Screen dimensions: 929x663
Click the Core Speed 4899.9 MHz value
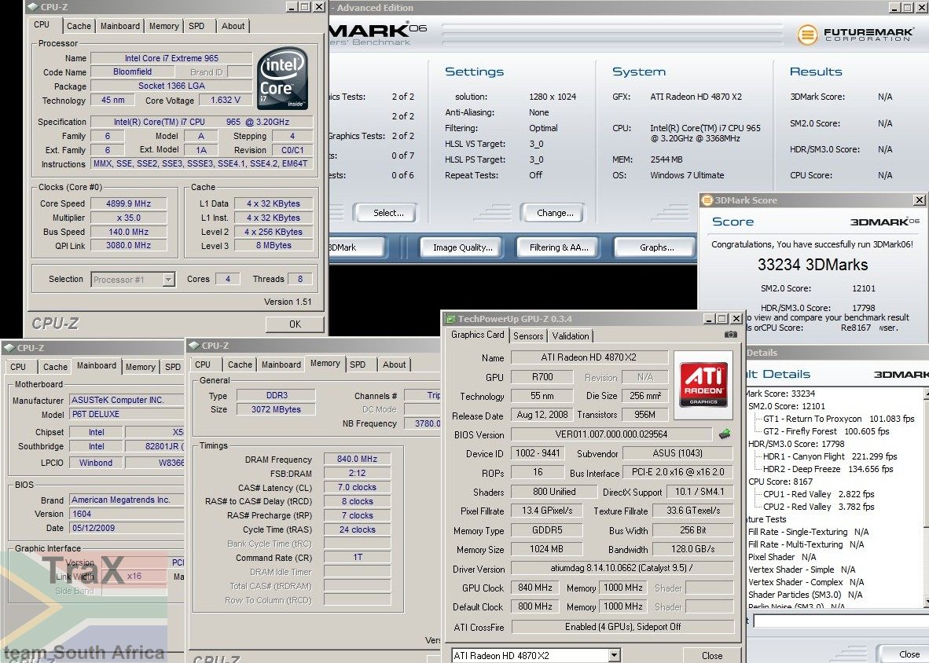tap(129, 203)
